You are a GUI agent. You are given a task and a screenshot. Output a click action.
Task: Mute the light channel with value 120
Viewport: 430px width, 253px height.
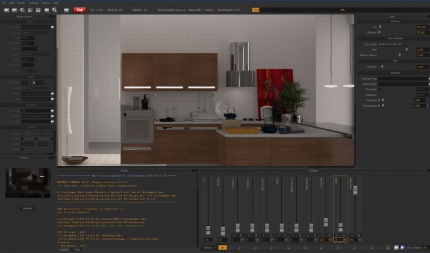click(329, 235)
